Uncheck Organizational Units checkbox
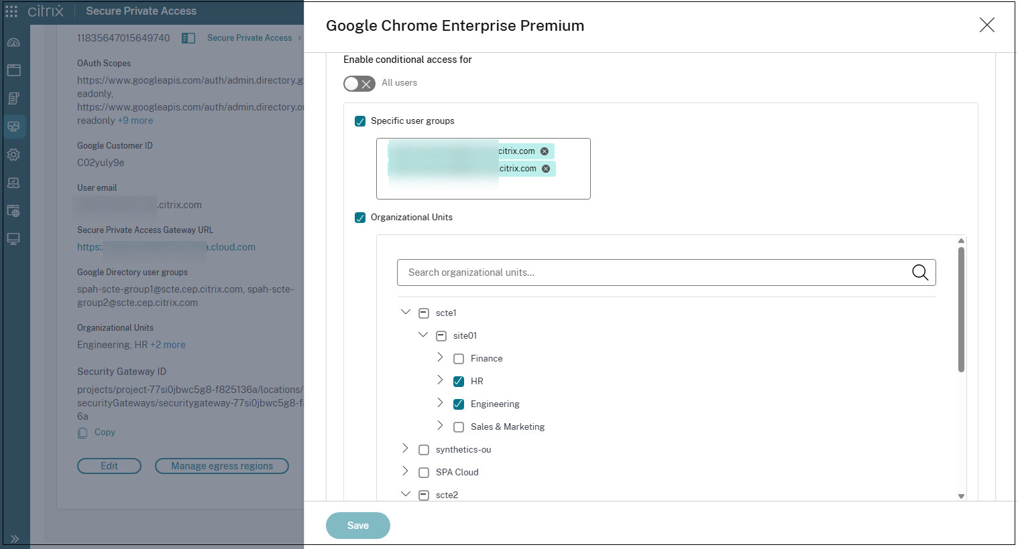 pyautogui.click(x=360, y=218)
